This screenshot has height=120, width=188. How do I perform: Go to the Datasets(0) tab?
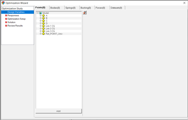pos(116,8)
